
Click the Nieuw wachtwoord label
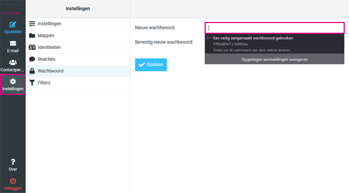click(155, 27)
